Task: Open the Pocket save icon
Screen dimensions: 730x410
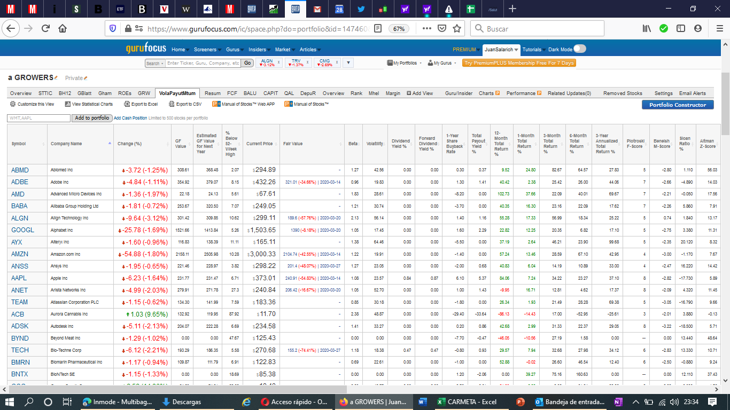Action: [x=442, y=28]
